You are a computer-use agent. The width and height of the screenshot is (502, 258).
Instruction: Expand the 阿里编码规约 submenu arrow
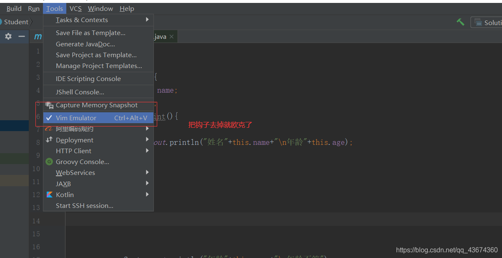click(147, 129)
